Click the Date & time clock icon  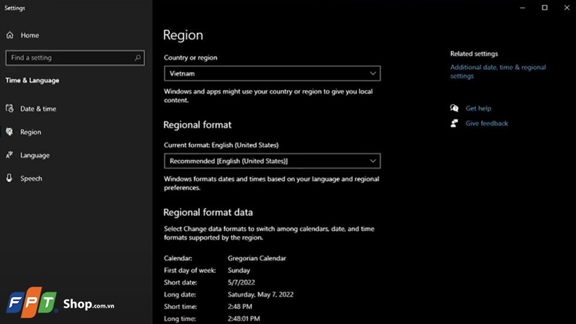[x=9, y=109]
